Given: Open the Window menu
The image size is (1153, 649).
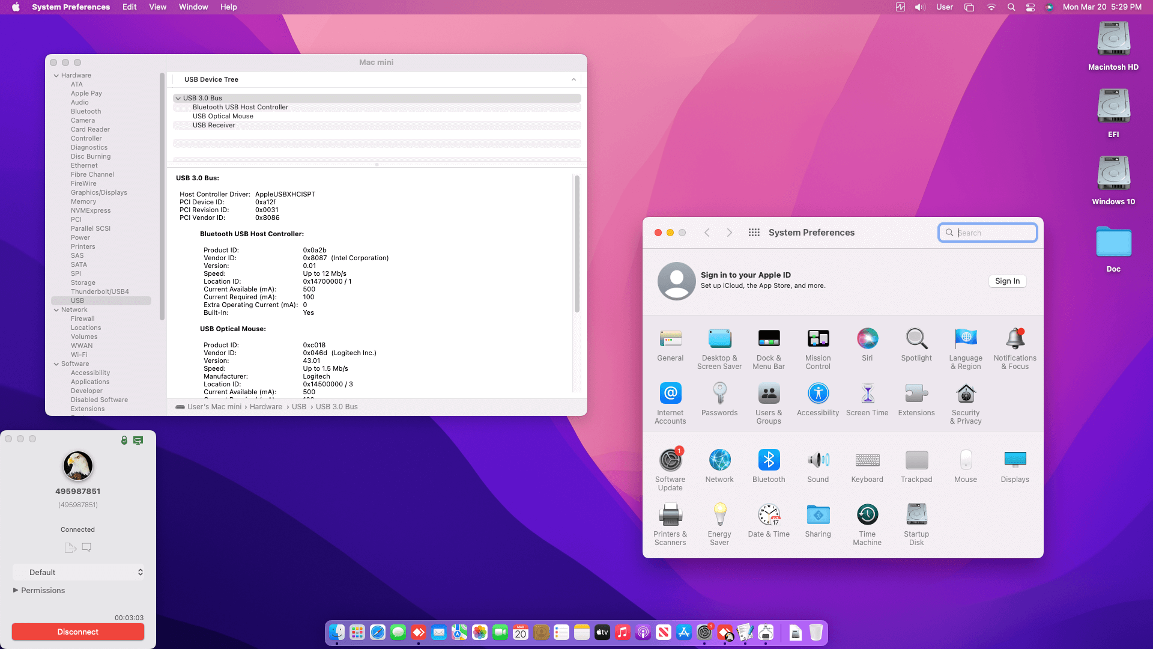Looking at the screenshot, I should [x=193, y=7].
